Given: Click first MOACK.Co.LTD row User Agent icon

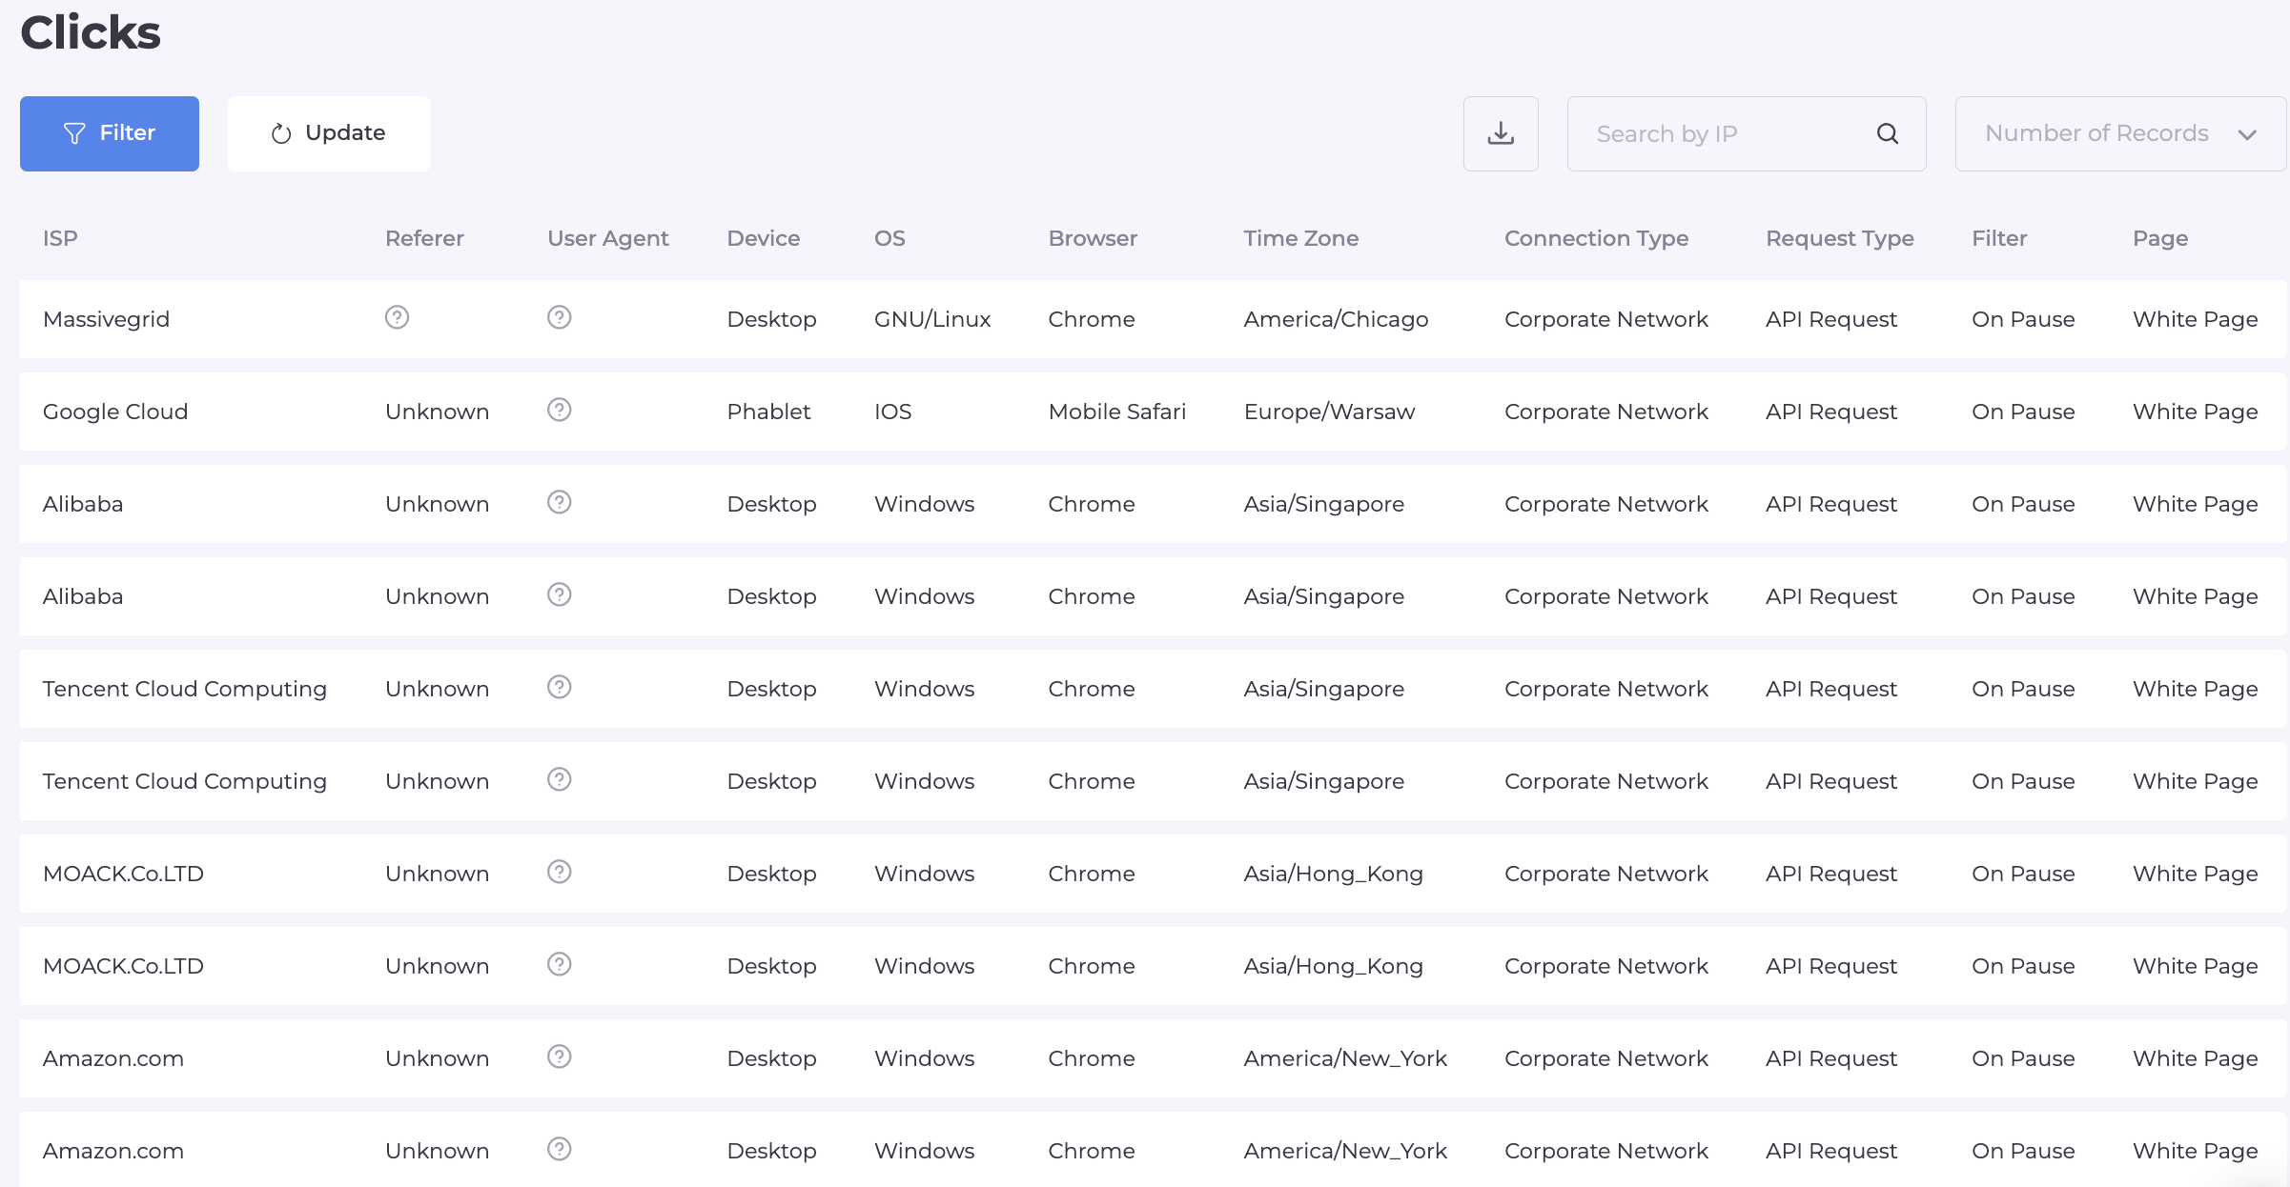Looking at the screenshot, I should [559, 872].
